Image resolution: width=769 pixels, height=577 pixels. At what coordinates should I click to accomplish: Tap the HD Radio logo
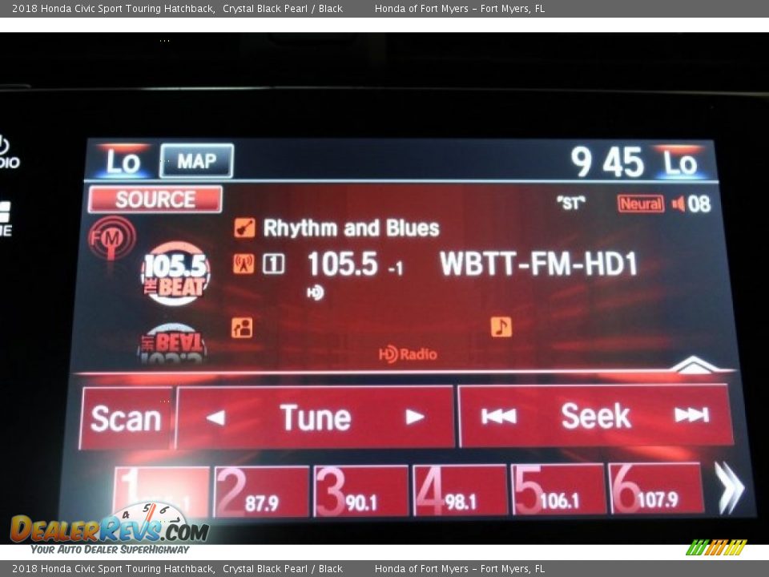pyautogui.click(x=409, y=354)
